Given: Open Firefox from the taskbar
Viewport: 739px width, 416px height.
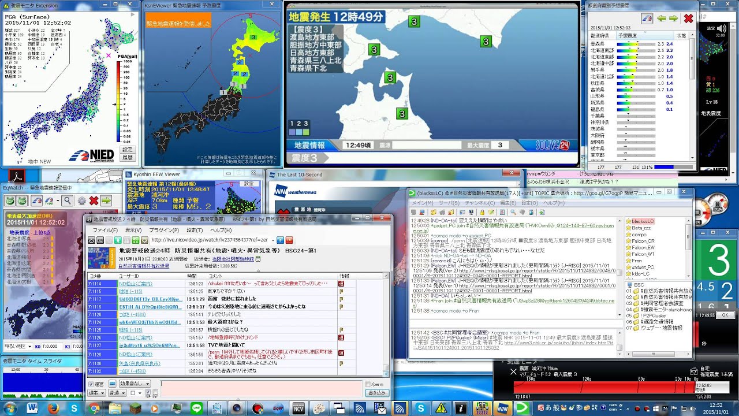Looking at the screenshot, I should tap(54, 408).
